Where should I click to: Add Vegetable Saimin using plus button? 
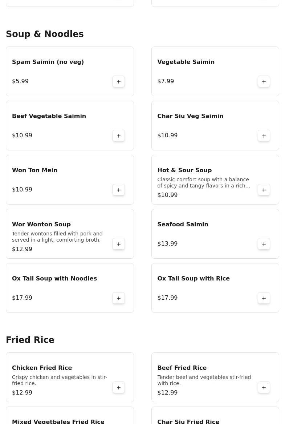(264, 82)
